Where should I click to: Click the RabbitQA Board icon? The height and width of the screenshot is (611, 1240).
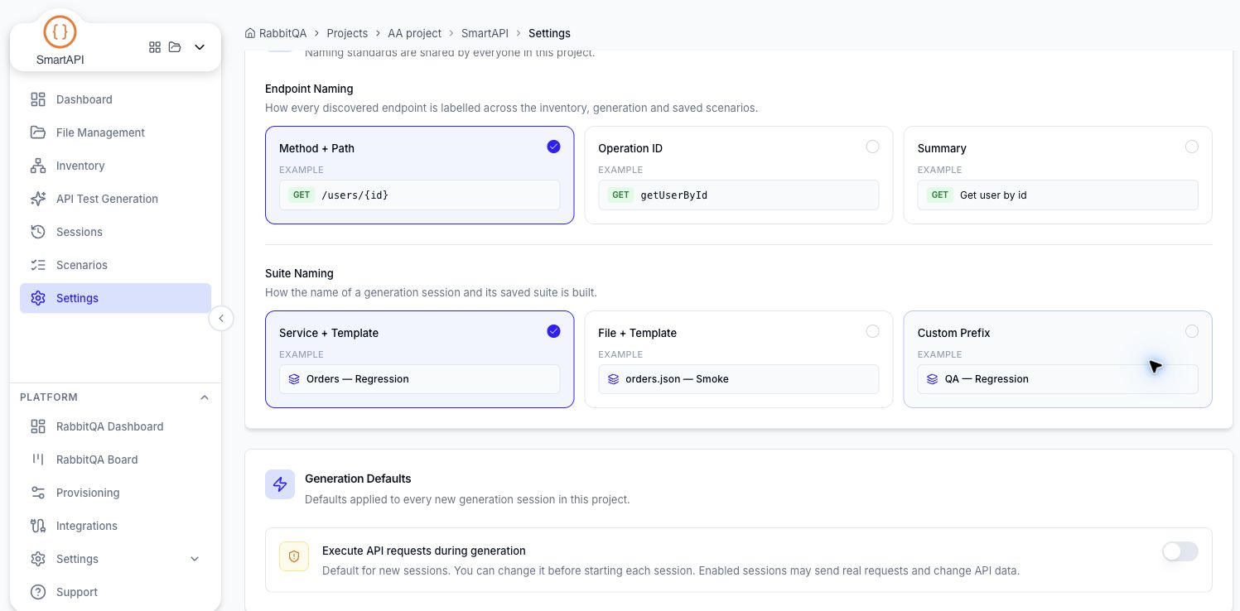click(38, 459)
